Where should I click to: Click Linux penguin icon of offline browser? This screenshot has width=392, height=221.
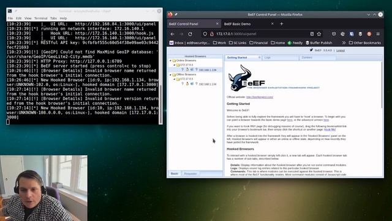187,84
